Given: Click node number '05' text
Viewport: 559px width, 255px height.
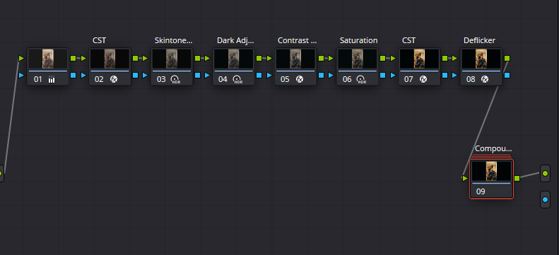Looking at the screenshot, I should point(285,79).
